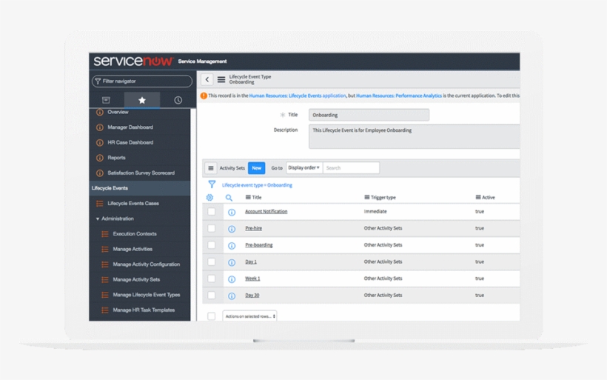Open Lifecycle Events Cases module
The height and width of the screenshot is (380, 607).
pos(133,203)
